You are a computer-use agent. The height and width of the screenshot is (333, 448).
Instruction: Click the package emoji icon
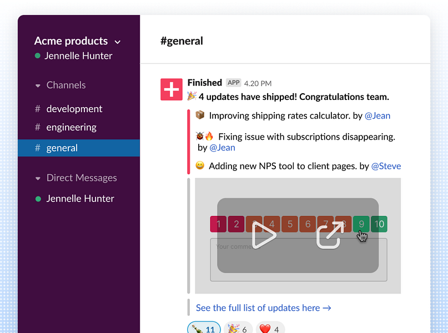tap(200, 115)
